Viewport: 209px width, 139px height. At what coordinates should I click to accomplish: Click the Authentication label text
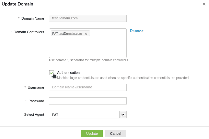coord(68,73)
